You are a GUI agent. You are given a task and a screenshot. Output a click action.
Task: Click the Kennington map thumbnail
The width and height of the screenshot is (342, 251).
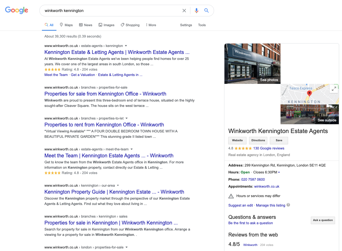click(x=310, y=94)
